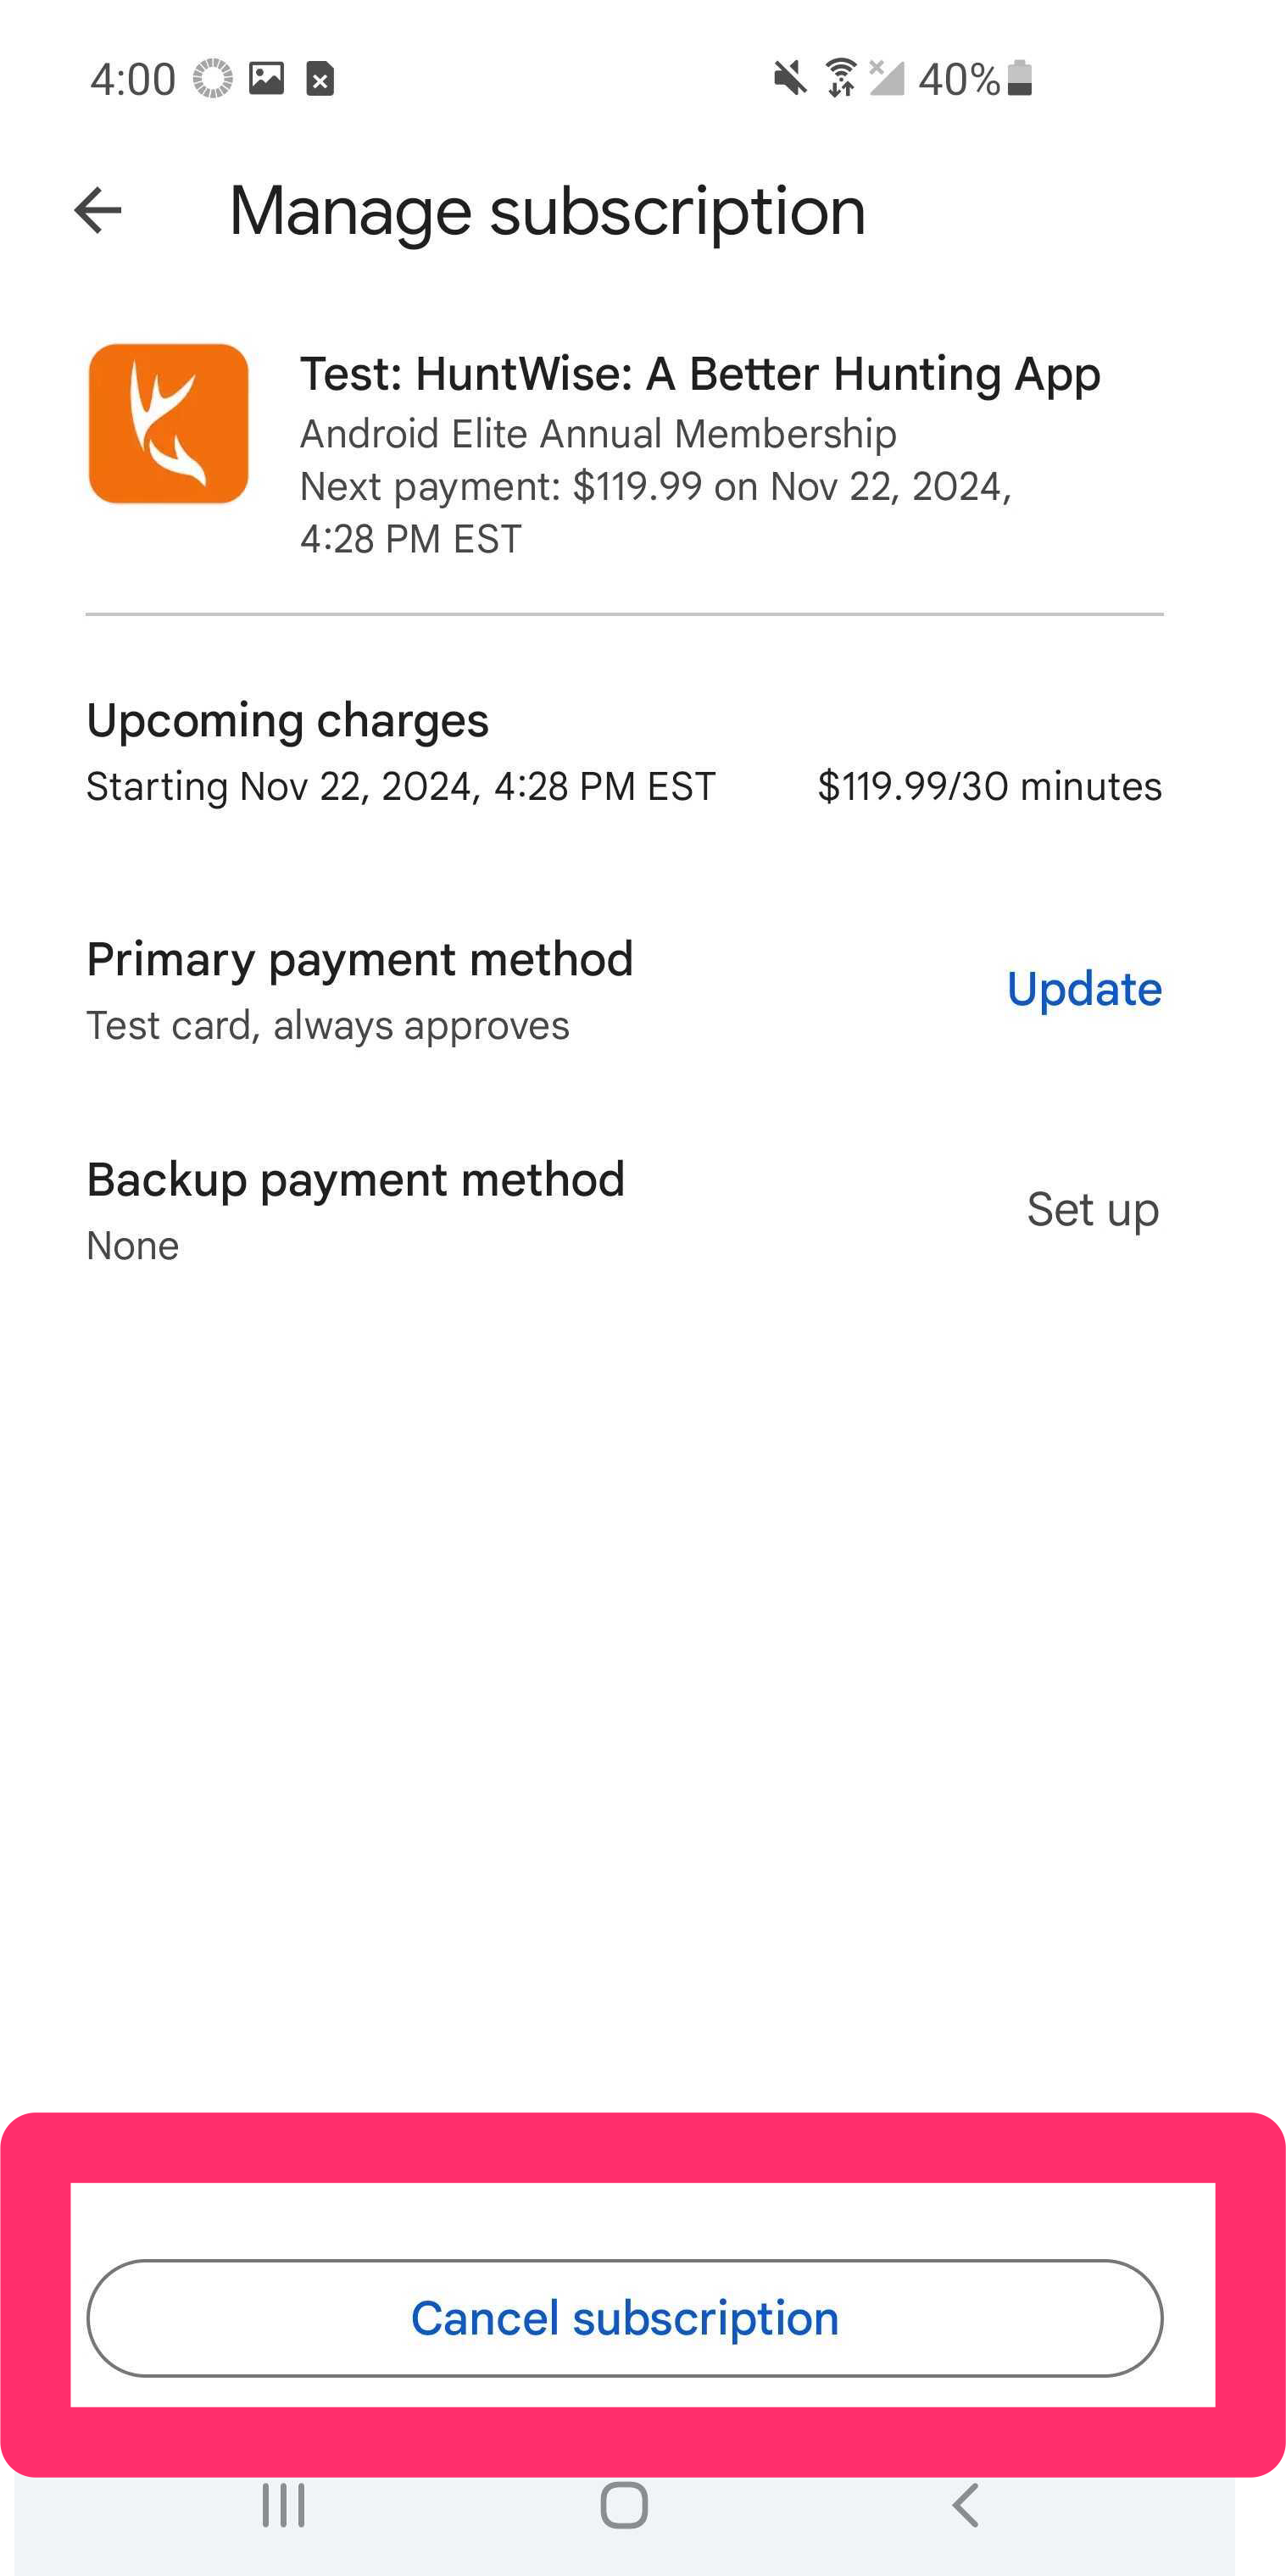1286x2576 pixels.
Task: Tap the battery indicator icon
Action: pos(1019,78)
